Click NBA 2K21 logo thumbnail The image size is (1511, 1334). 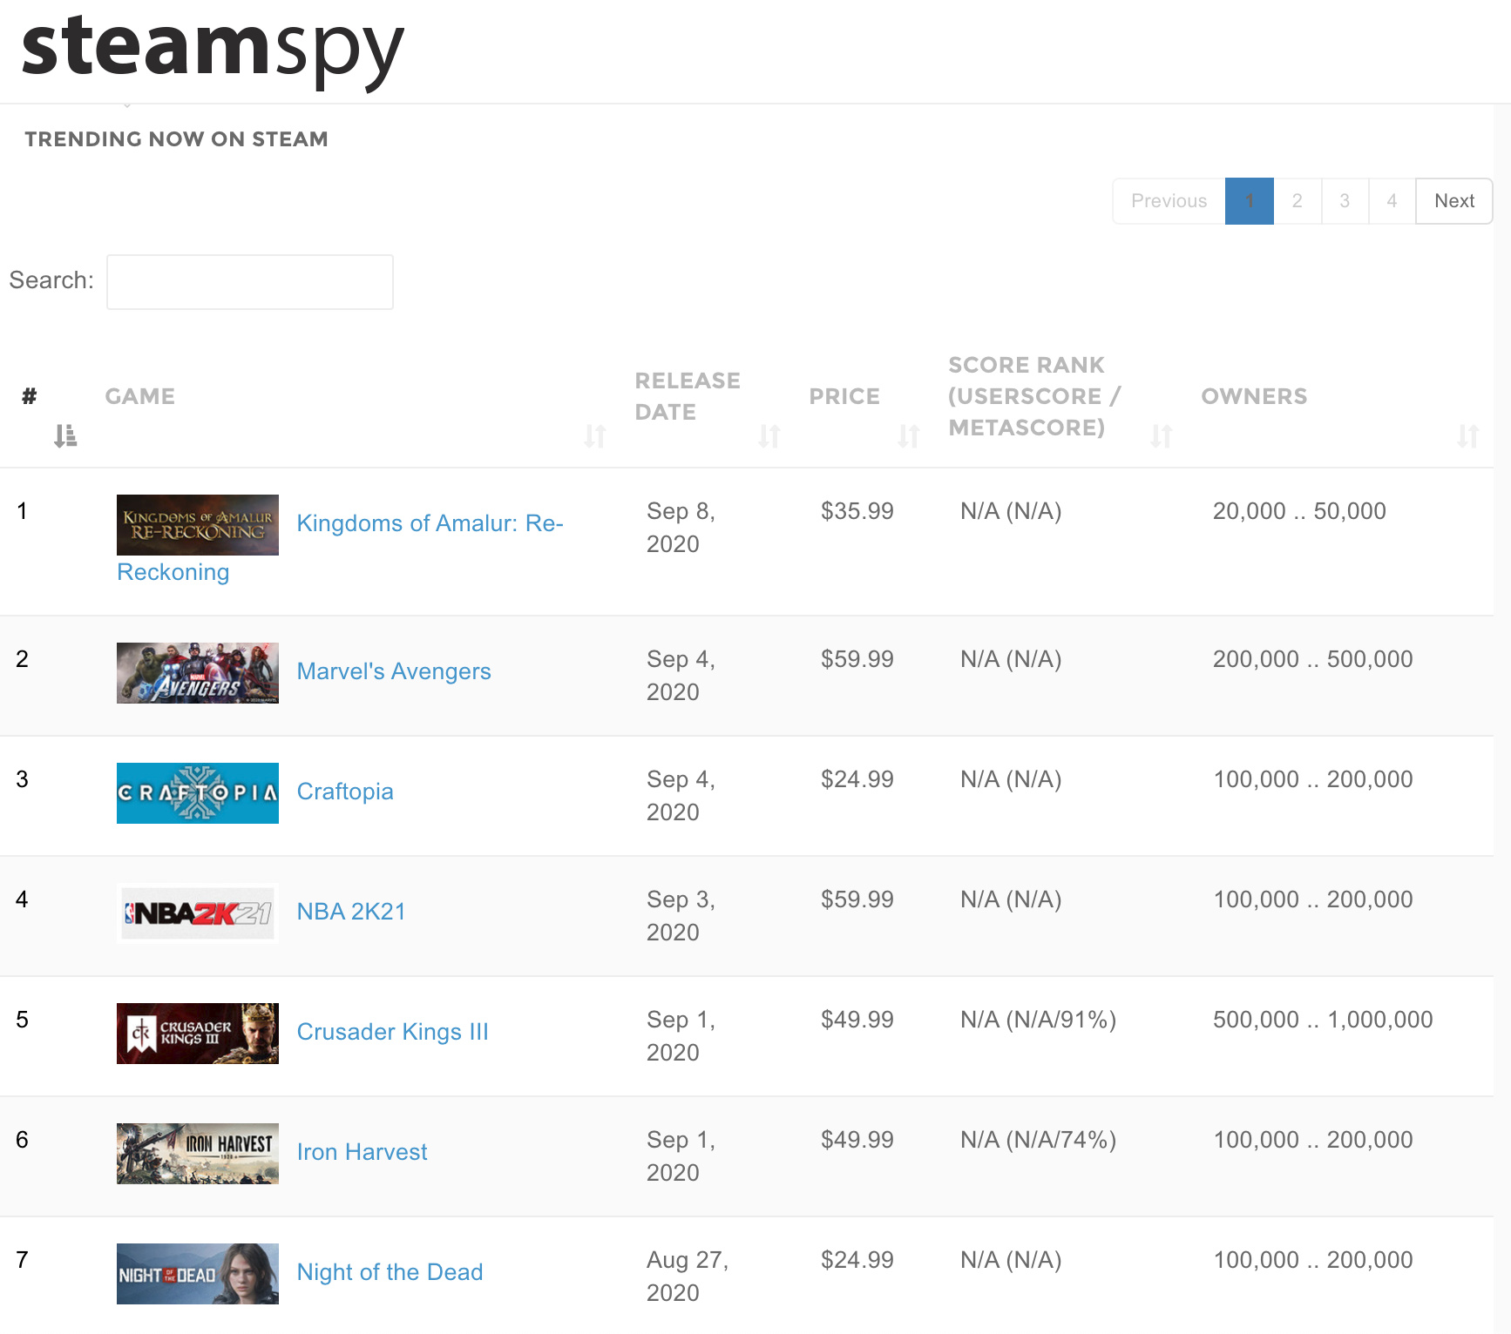pos(198,913)
